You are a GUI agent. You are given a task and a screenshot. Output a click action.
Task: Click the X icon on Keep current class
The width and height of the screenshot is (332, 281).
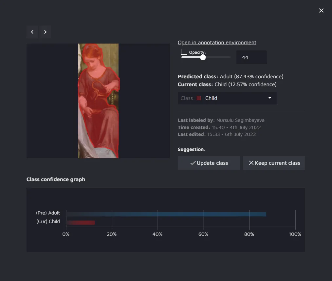(x=251, y=163)
